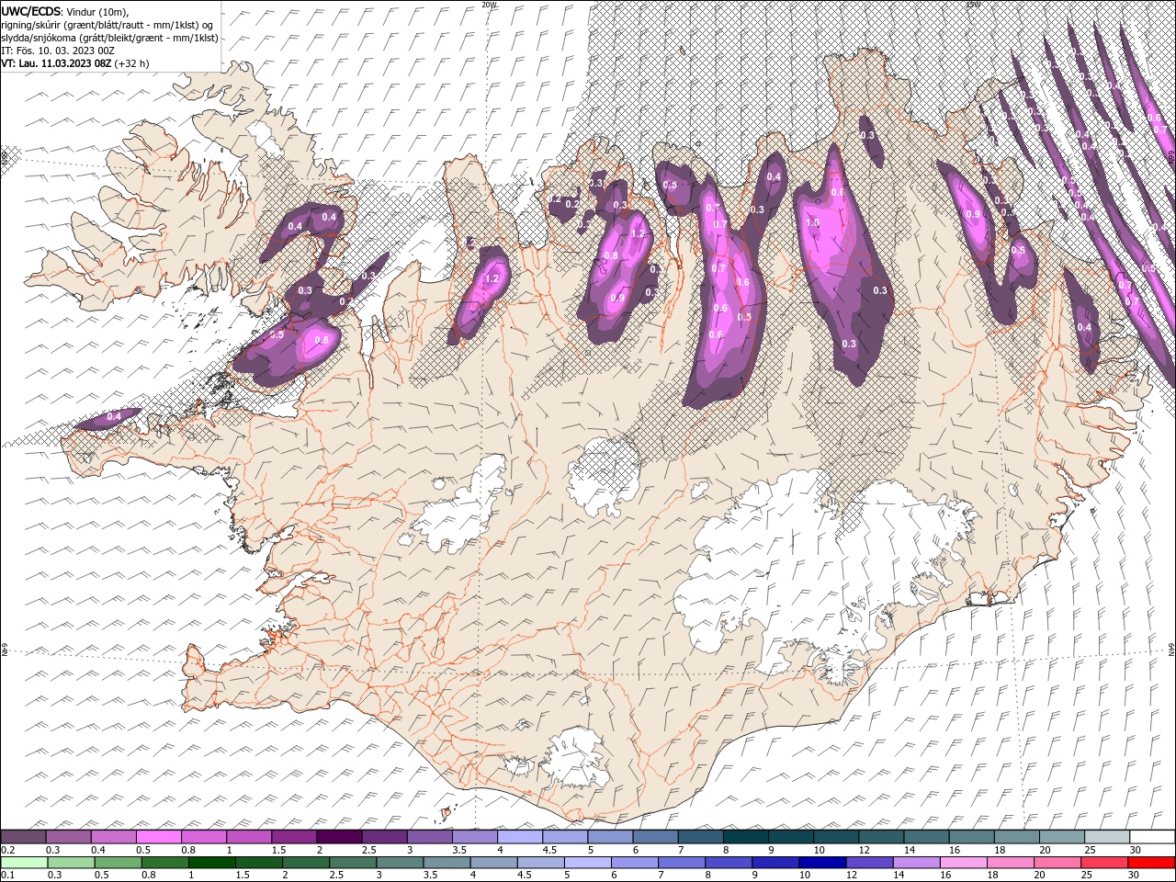
Task: Pick the pink swatch between 0.5 and 0.8
Action: pos(159,837)
